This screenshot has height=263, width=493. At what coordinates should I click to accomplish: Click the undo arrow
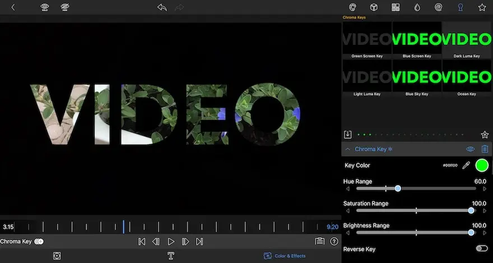(x=162, y=7)
